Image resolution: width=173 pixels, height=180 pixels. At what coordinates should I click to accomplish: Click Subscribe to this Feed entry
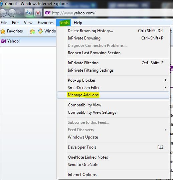113,122
